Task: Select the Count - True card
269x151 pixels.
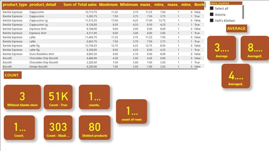Action: pos(58,97)
